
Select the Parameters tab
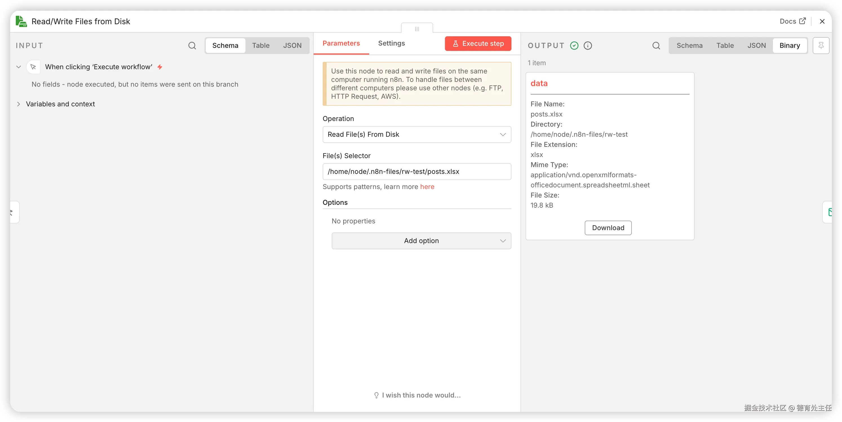(341, 43)
